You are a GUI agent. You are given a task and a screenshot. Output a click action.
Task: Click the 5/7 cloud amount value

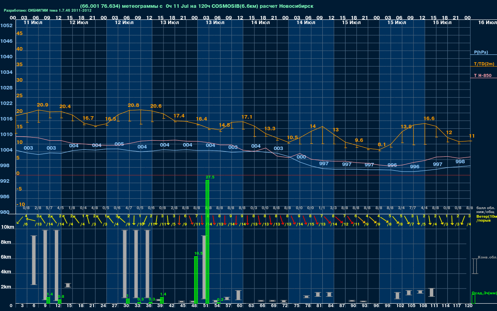click(49, 208)
